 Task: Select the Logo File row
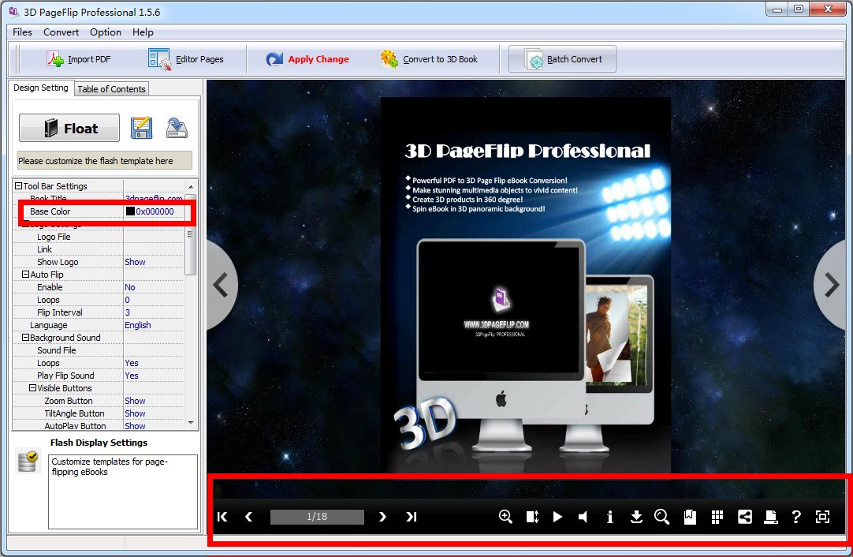pyautogui.click(x=99, y=237)
